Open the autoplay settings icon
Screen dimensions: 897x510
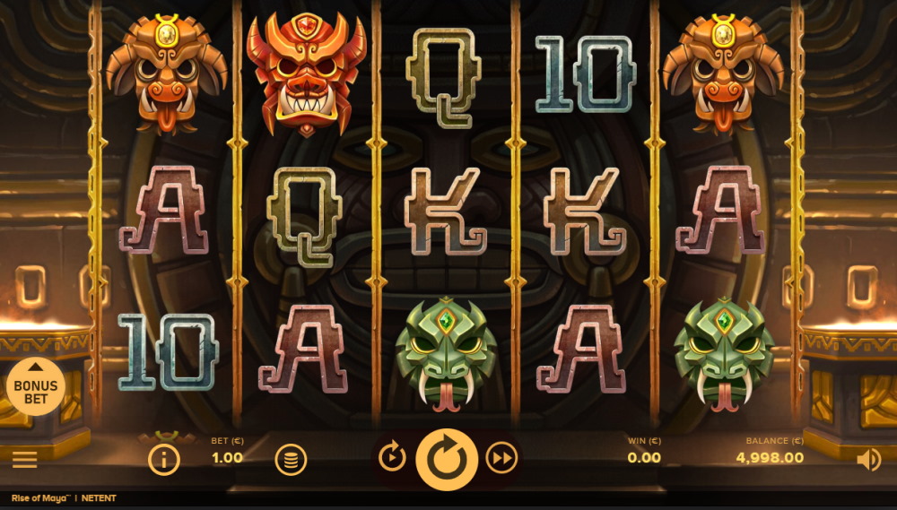click(393, 459)
